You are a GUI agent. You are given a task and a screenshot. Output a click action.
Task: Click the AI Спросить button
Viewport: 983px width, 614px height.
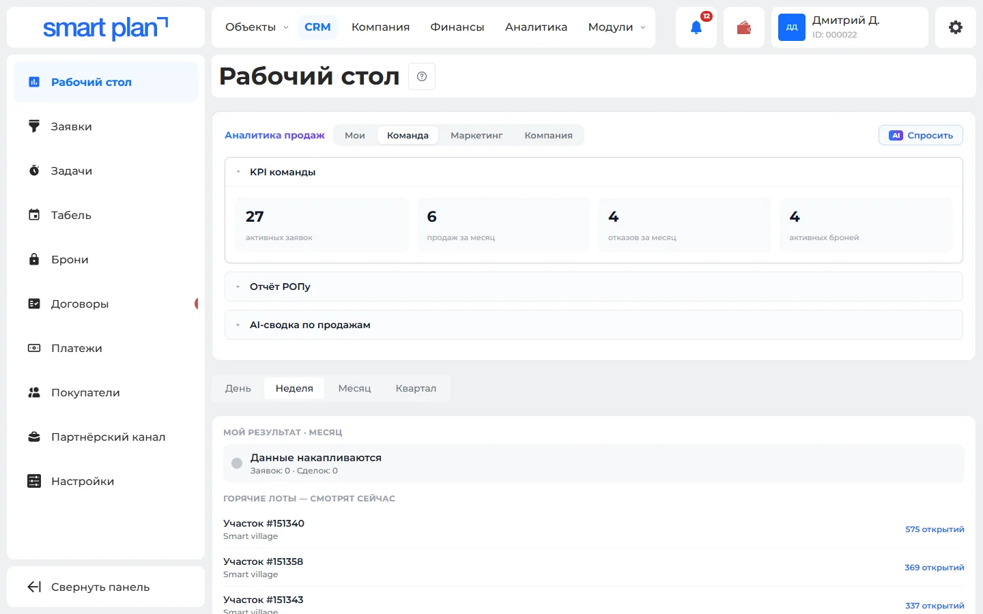921,135
